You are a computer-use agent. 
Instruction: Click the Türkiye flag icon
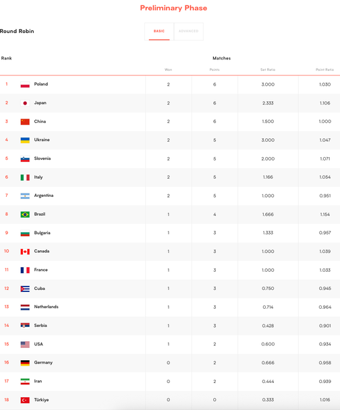pyautogui.click(x=25, y=400)
